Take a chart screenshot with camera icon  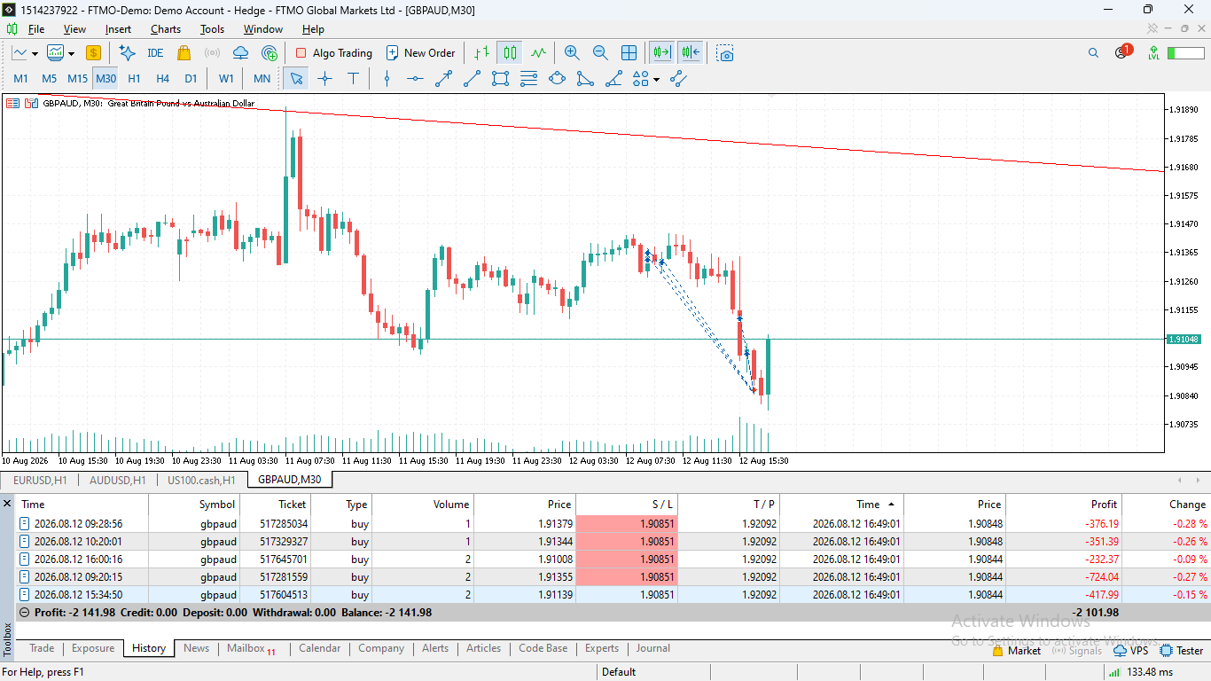725,53
